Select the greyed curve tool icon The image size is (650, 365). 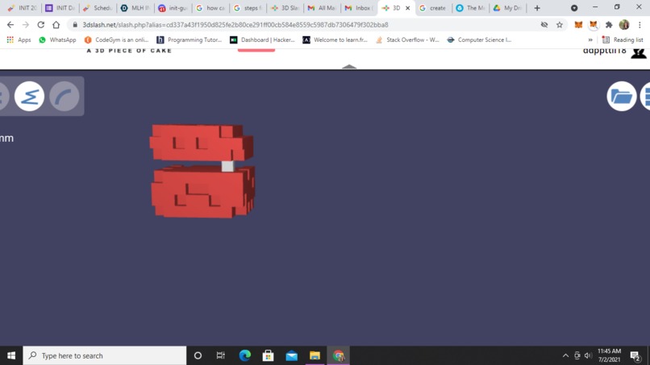[x=65, y=96]
